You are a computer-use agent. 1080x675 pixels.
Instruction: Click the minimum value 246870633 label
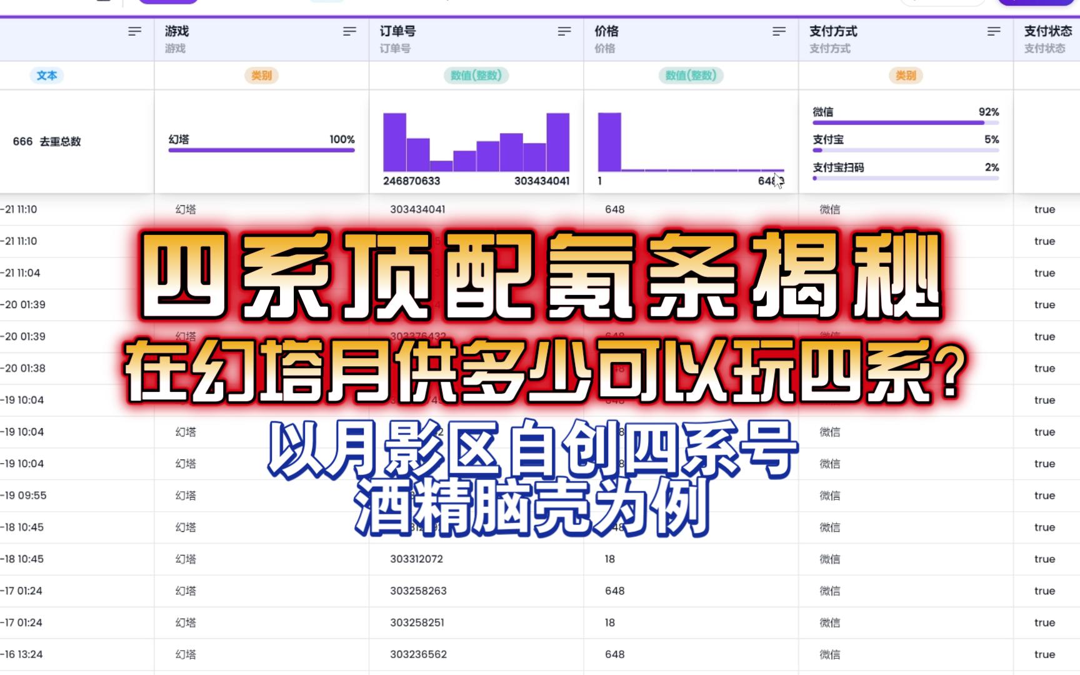[411, 181]
